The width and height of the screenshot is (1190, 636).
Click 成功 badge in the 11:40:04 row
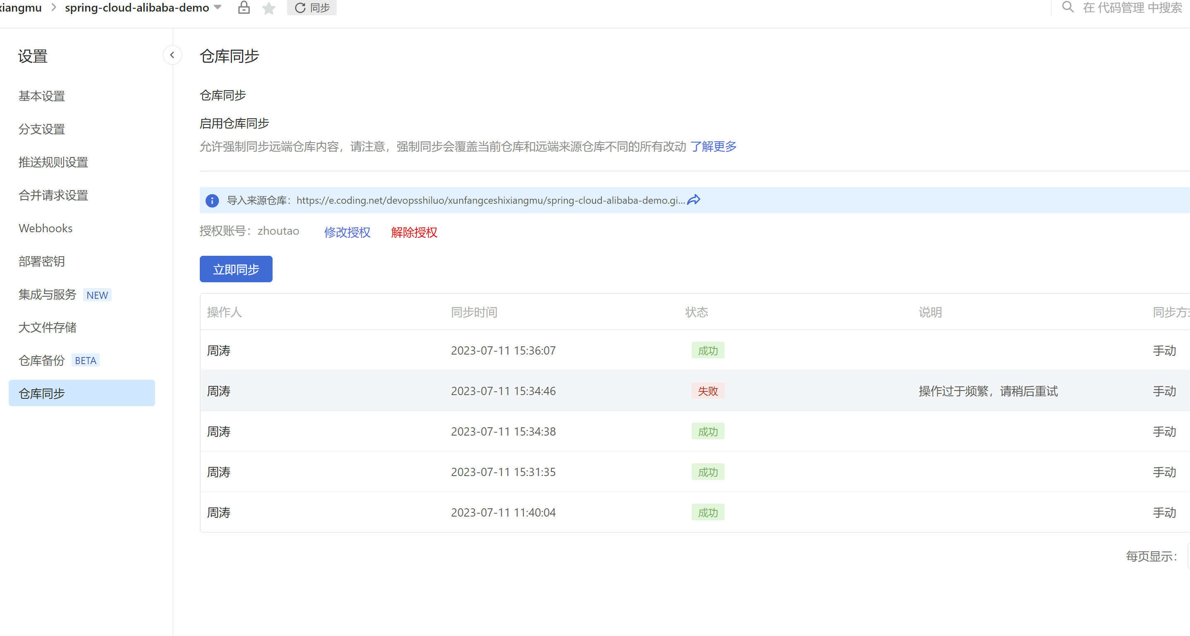point(708,512)
